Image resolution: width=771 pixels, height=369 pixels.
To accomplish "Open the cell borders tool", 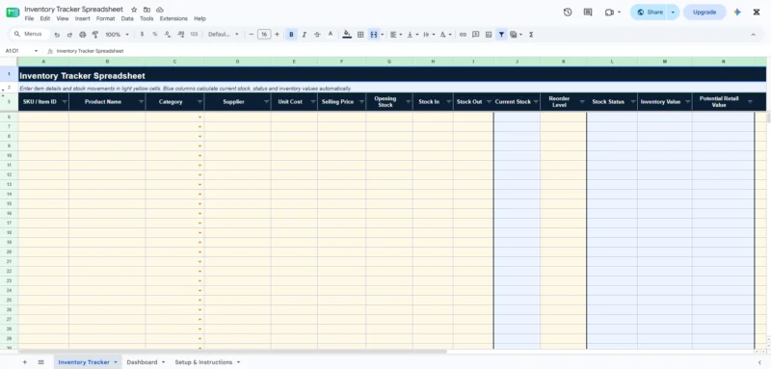I will [360, 35].
